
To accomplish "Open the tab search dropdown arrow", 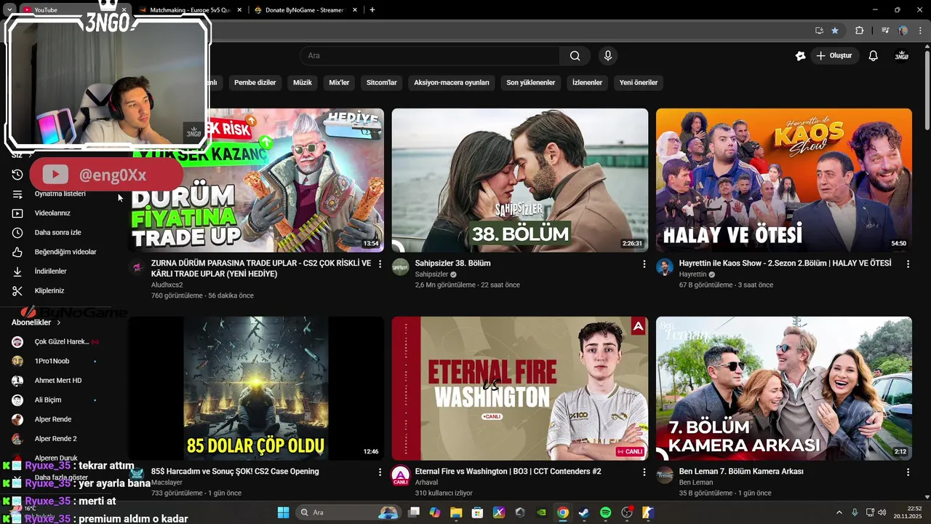I will (9, 10).
